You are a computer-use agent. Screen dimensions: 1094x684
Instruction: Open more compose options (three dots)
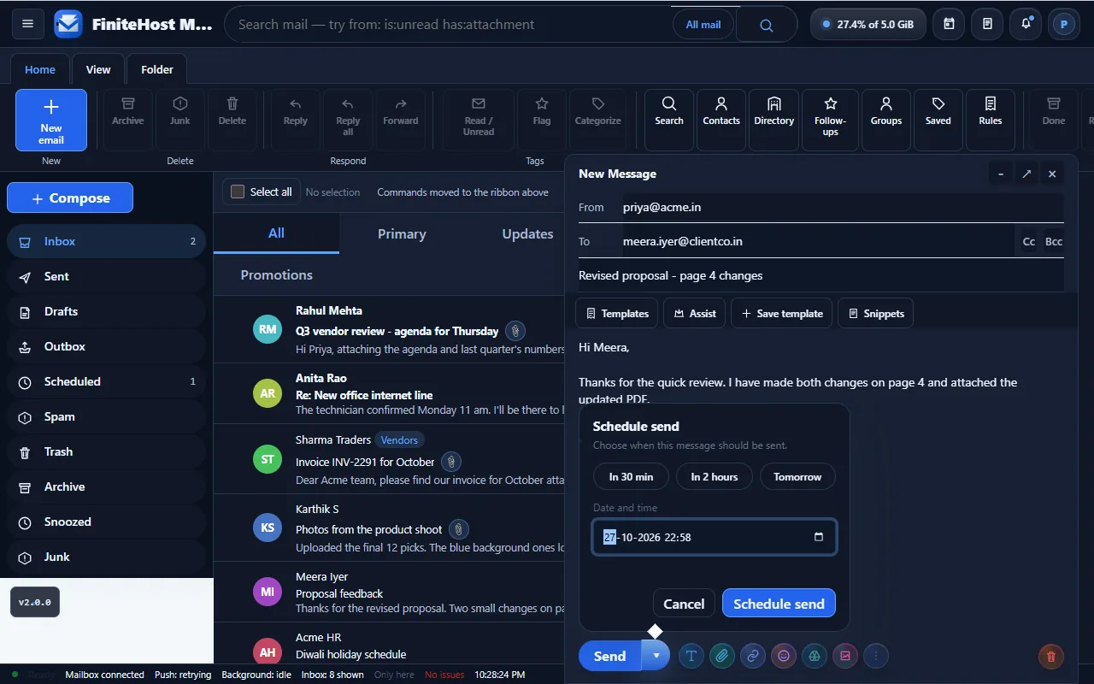pos(876,656)
